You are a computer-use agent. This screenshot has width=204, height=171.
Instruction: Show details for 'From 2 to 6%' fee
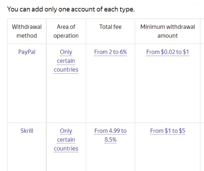110,52
